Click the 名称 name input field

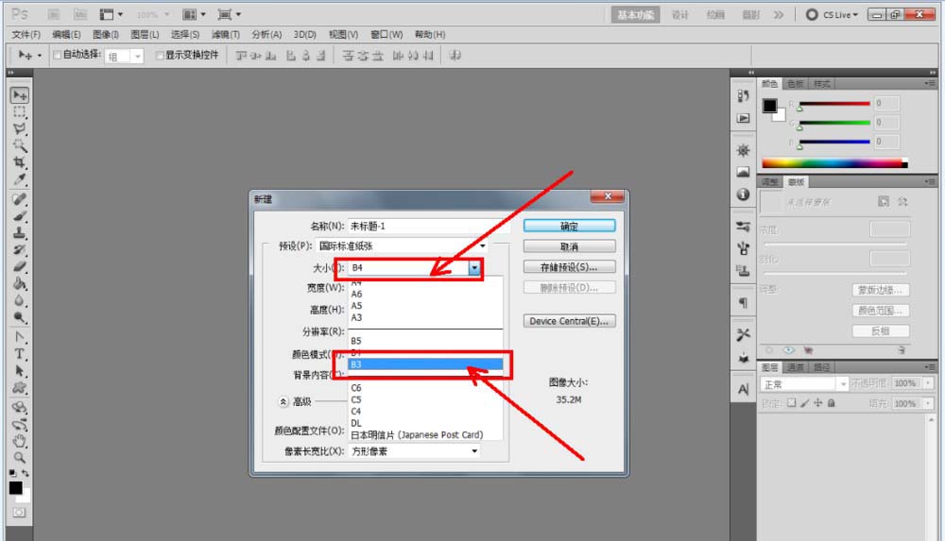click(x=427, y=226)
